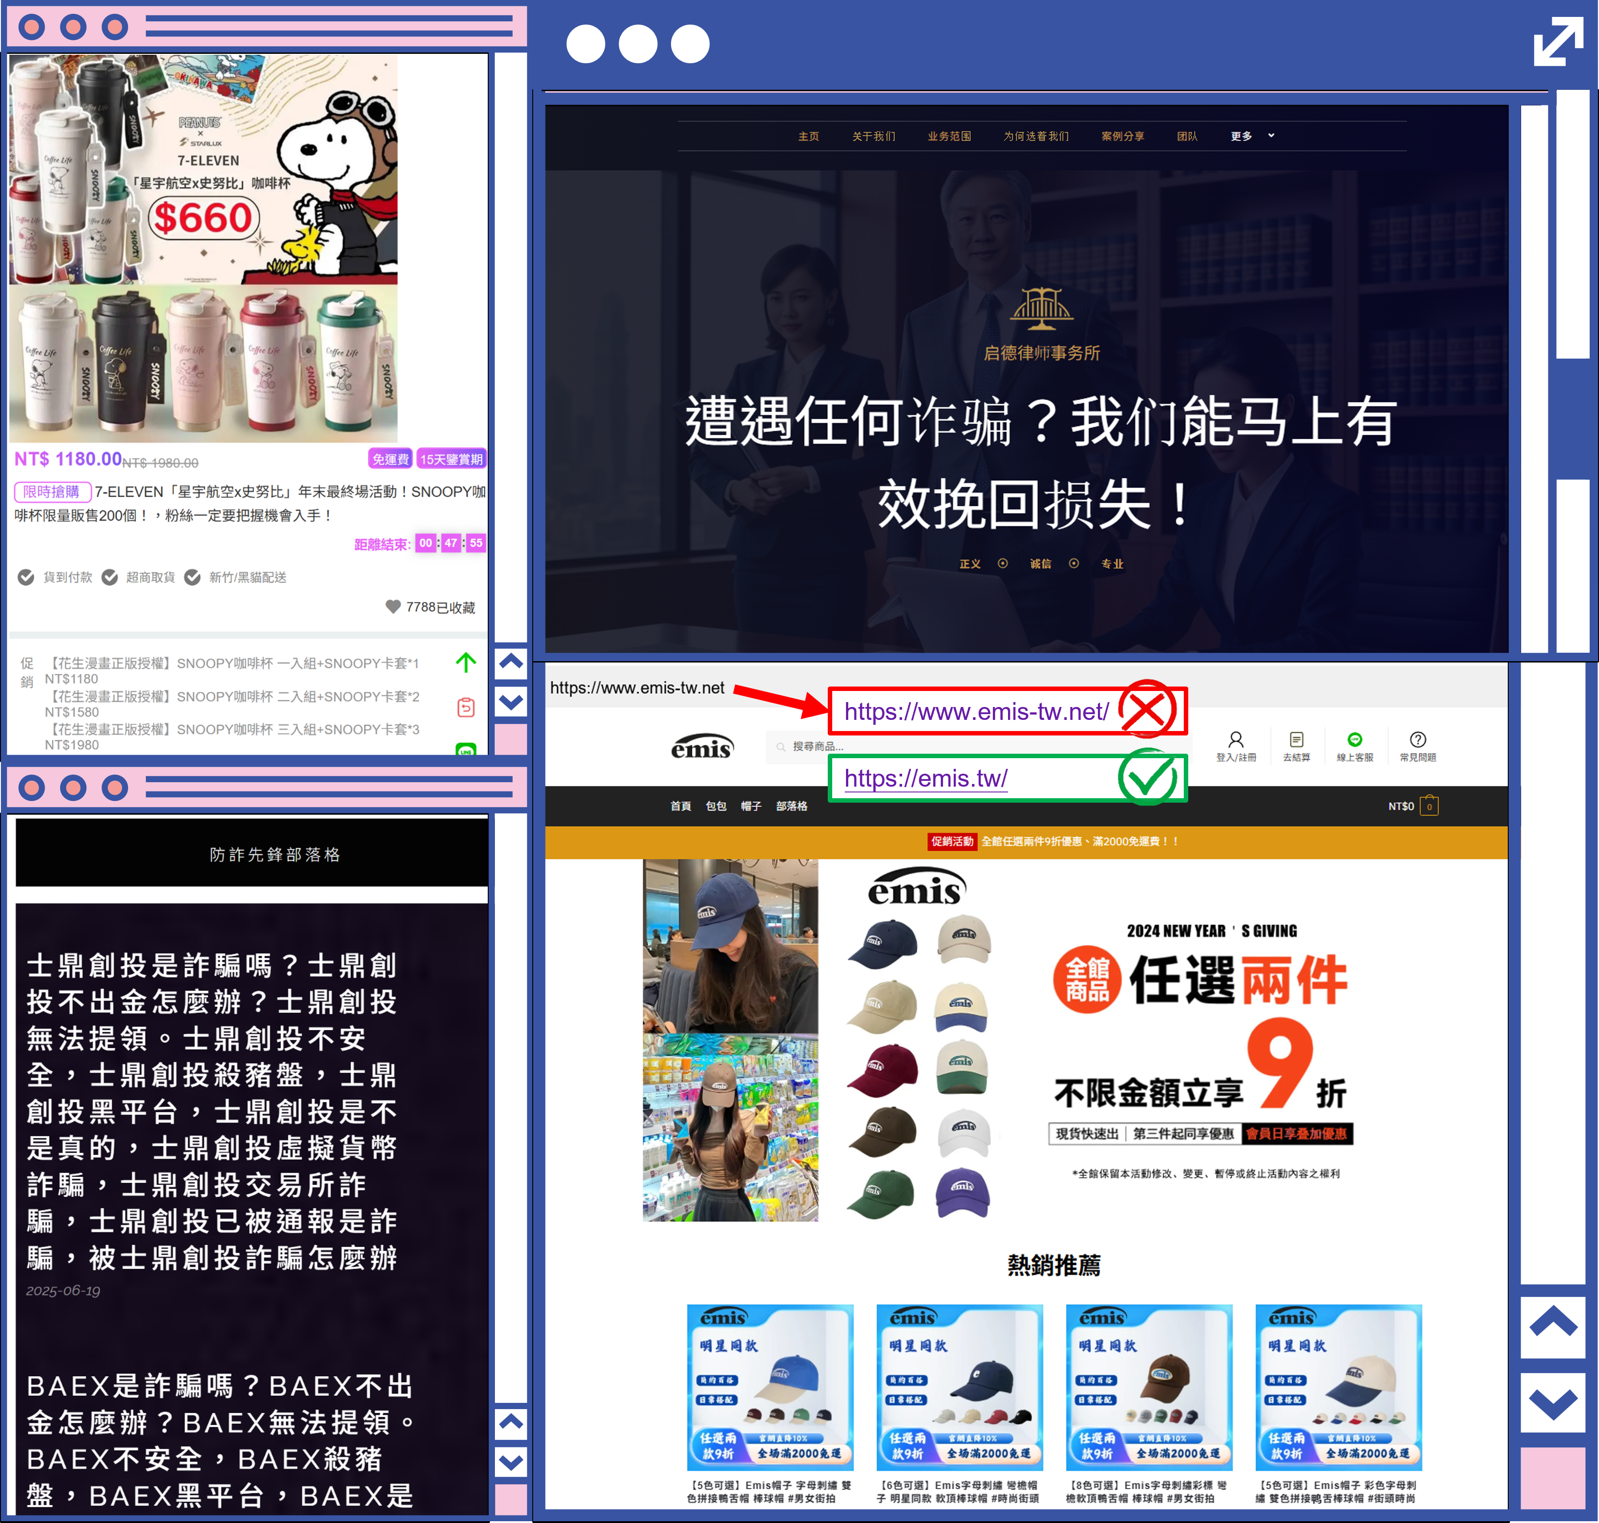Screen dimensions: 1599x1523
Task: Click the countdown timer 00:47:55
Action: [450, 543]
